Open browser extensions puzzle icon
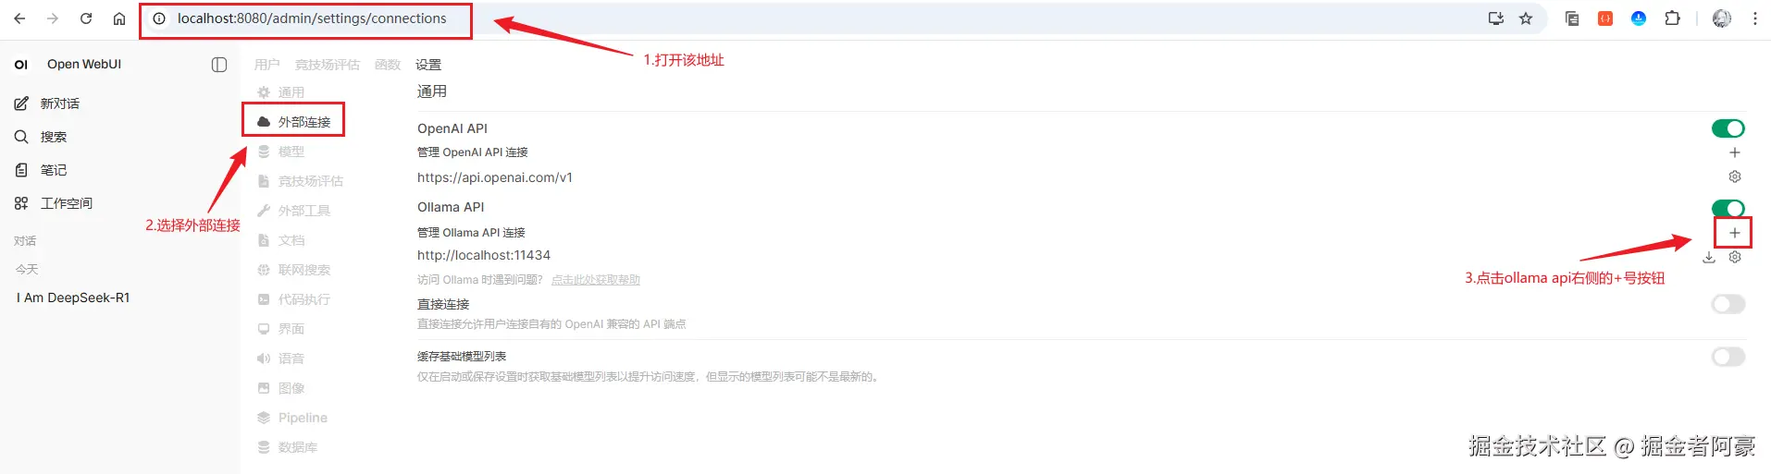 [1672, 18]
